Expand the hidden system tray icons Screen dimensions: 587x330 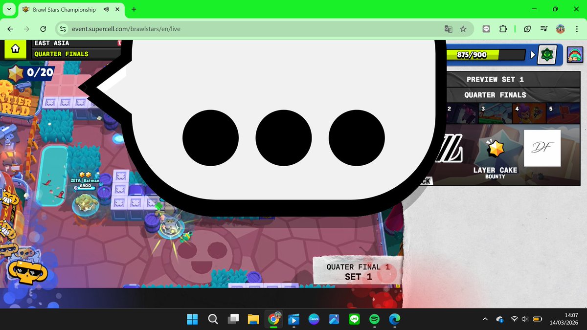[485, 319]
